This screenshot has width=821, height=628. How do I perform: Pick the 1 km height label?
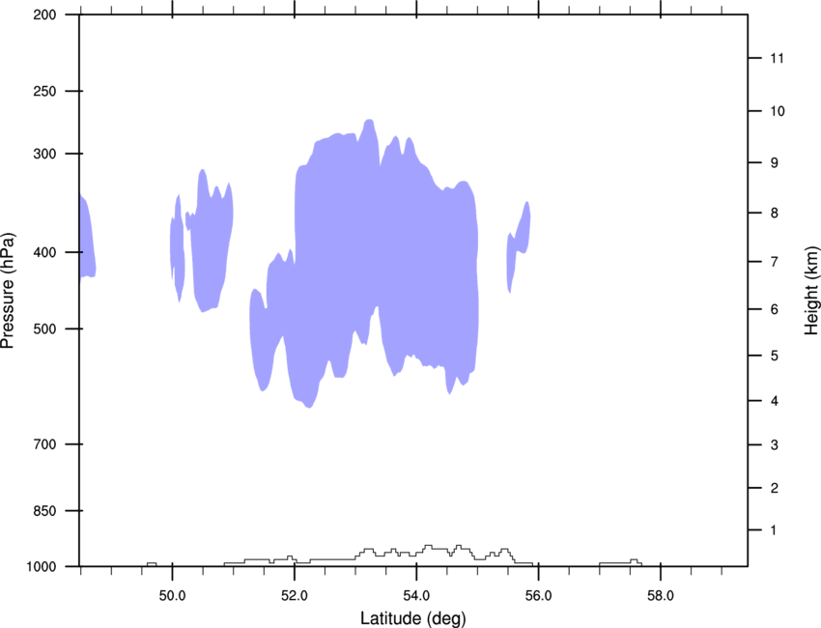(x=775, y=530)
